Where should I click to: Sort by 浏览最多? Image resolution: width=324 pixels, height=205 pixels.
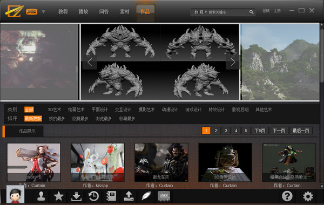click(104, 119)
